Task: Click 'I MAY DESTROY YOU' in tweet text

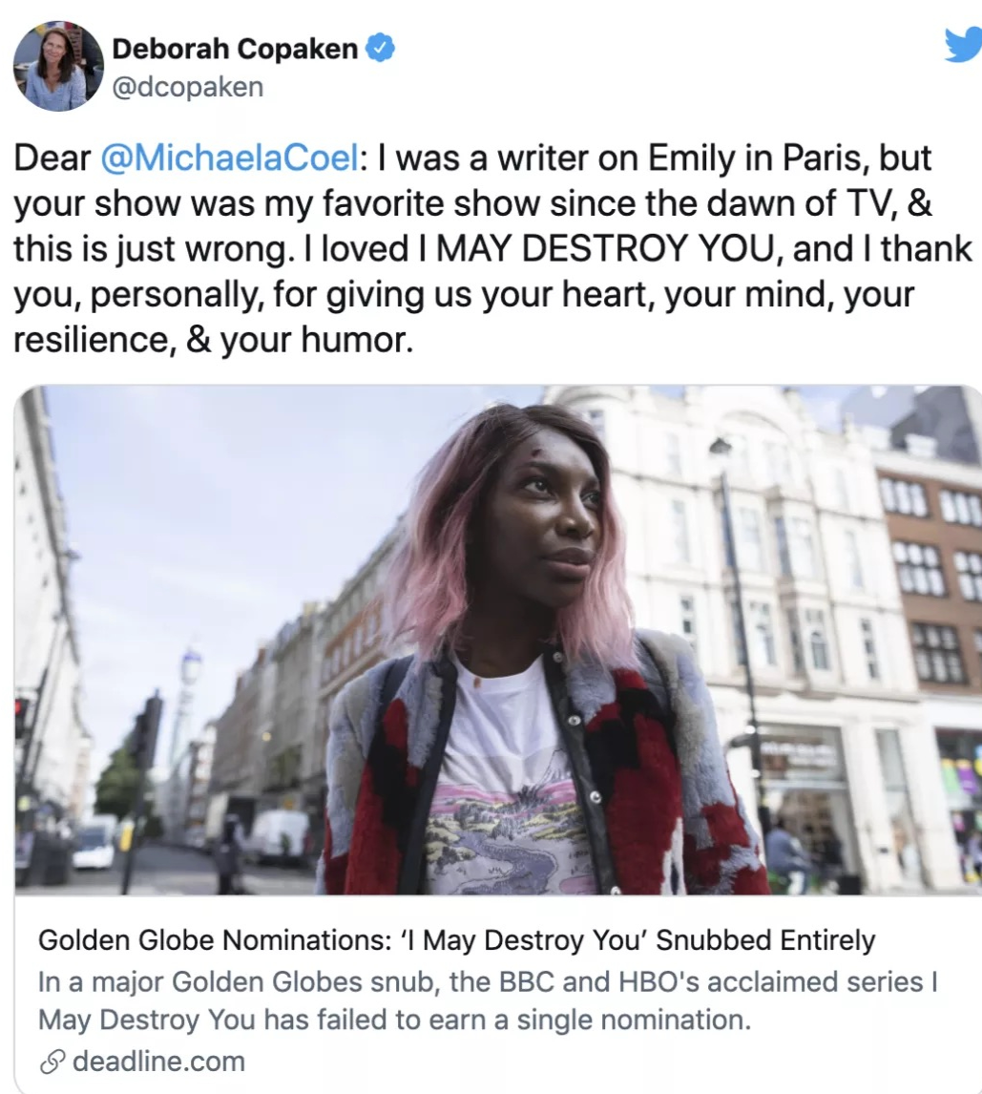Action: click(601, 248)
